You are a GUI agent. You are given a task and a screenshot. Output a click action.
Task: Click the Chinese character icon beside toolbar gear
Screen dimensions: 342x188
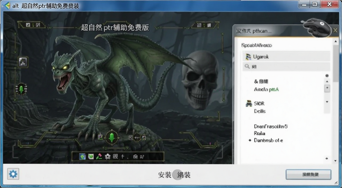coord(115,156)
